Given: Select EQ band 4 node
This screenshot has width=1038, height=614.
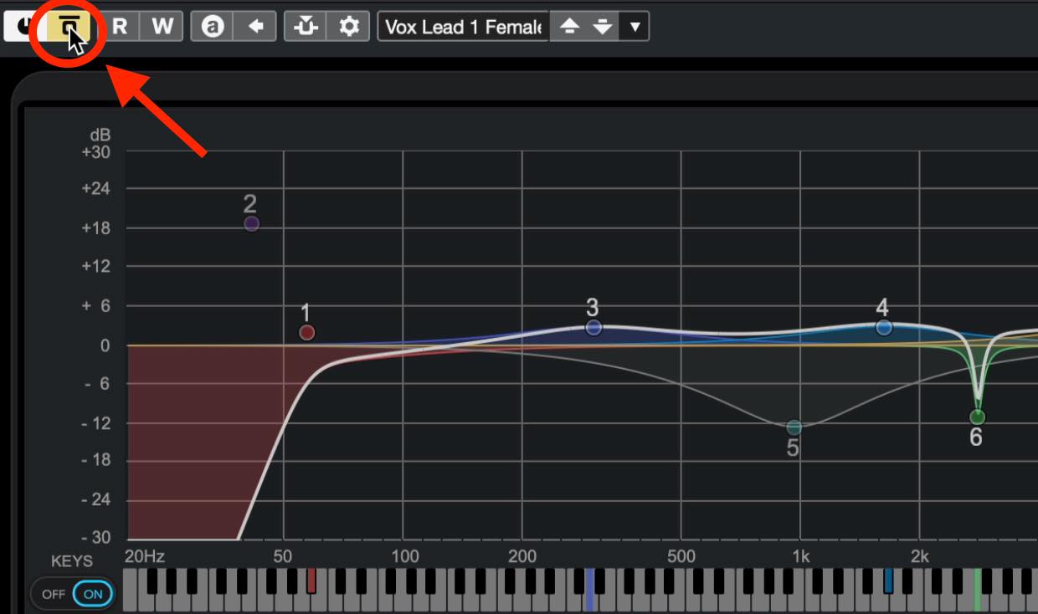Looking at the screenshot, I should pos(884,327).
